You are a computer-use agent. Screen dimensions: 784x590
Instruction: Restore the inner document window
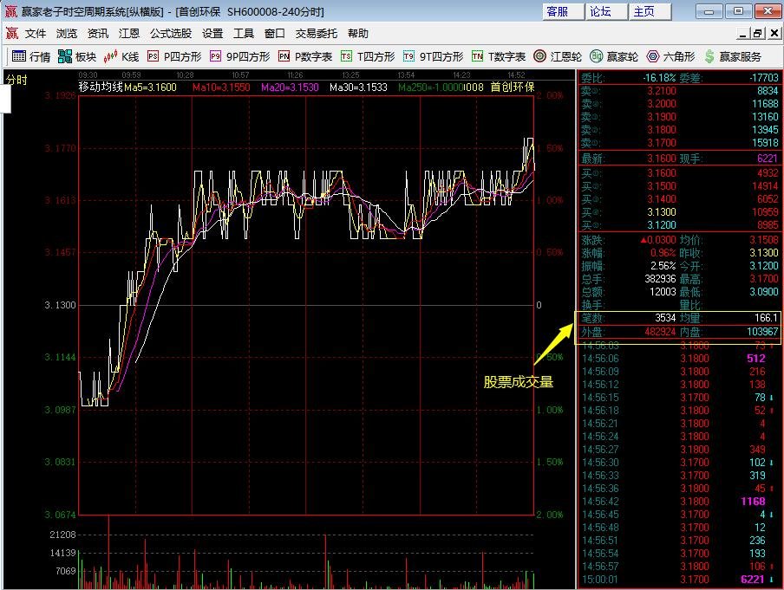tap(757, 33)
